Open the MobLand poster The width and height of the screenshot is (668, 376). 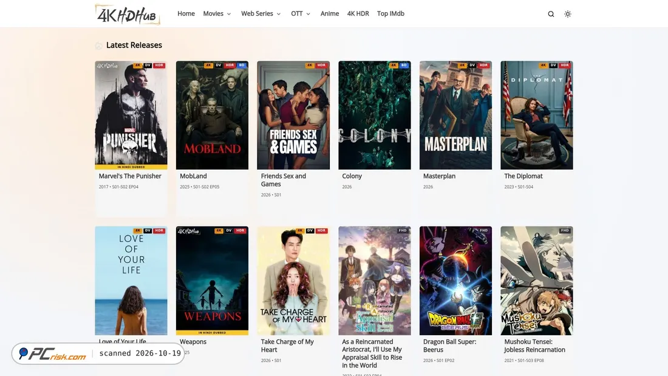(x=212, y=115)
